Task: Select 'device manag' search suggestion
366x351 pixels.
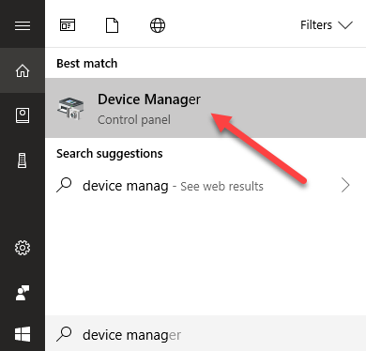Action: pyautogui.click(x=206, y=186)
